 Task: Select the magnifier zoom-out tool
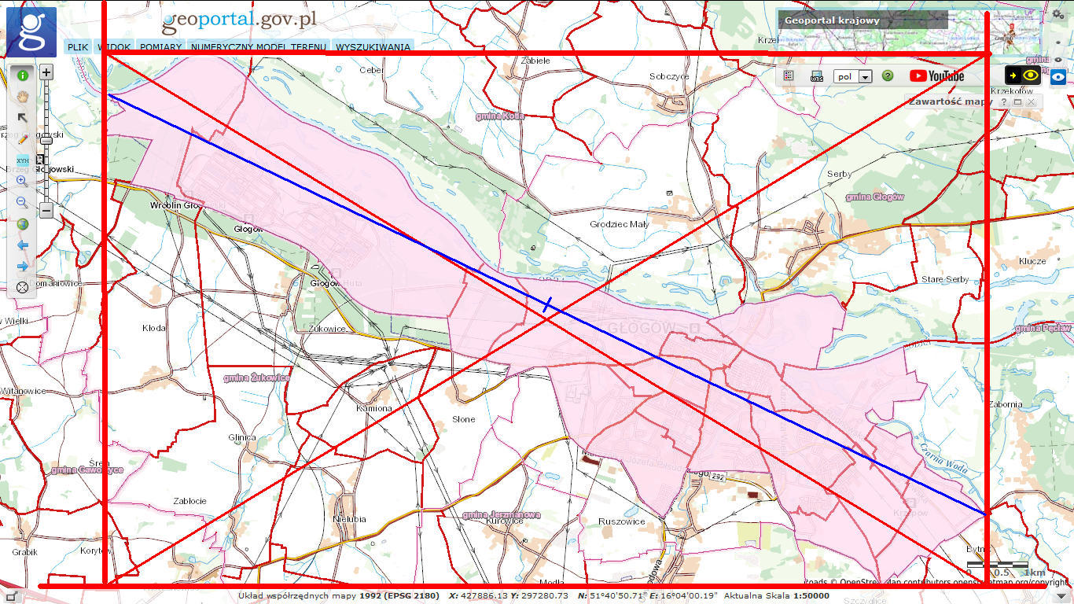pos(22,202)
